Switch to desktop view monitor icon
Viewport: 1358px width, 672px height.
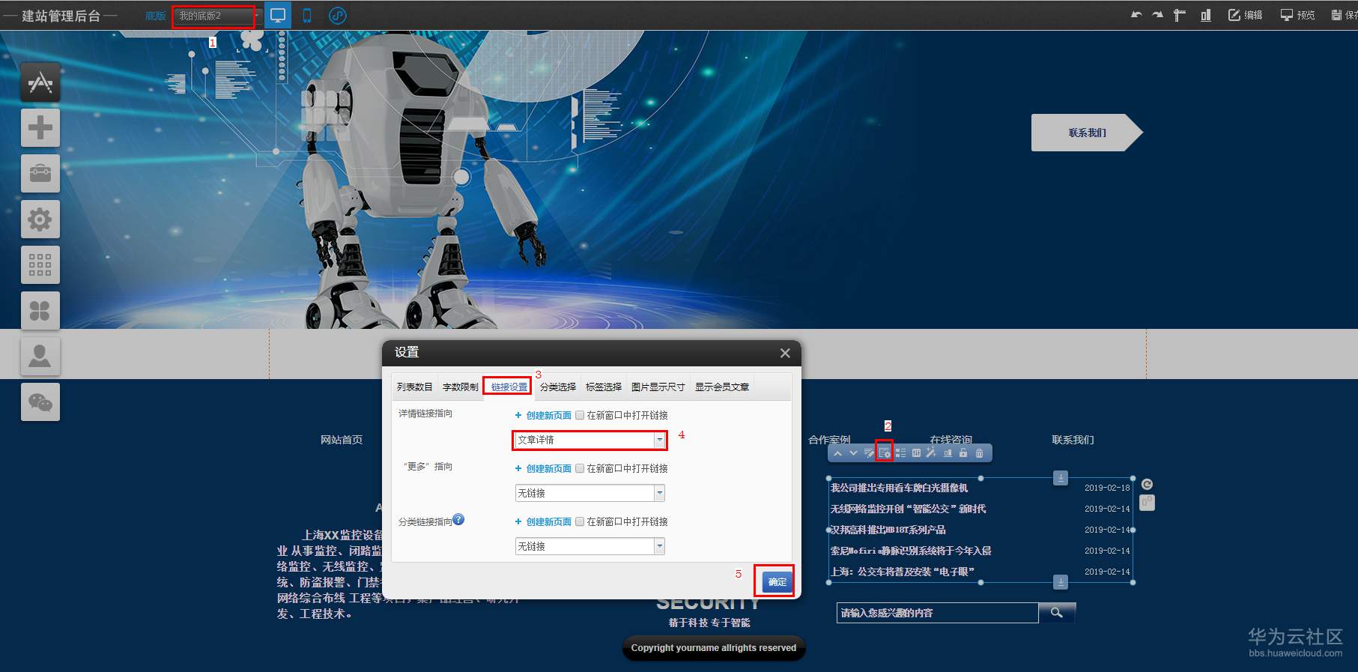point(278,15)
